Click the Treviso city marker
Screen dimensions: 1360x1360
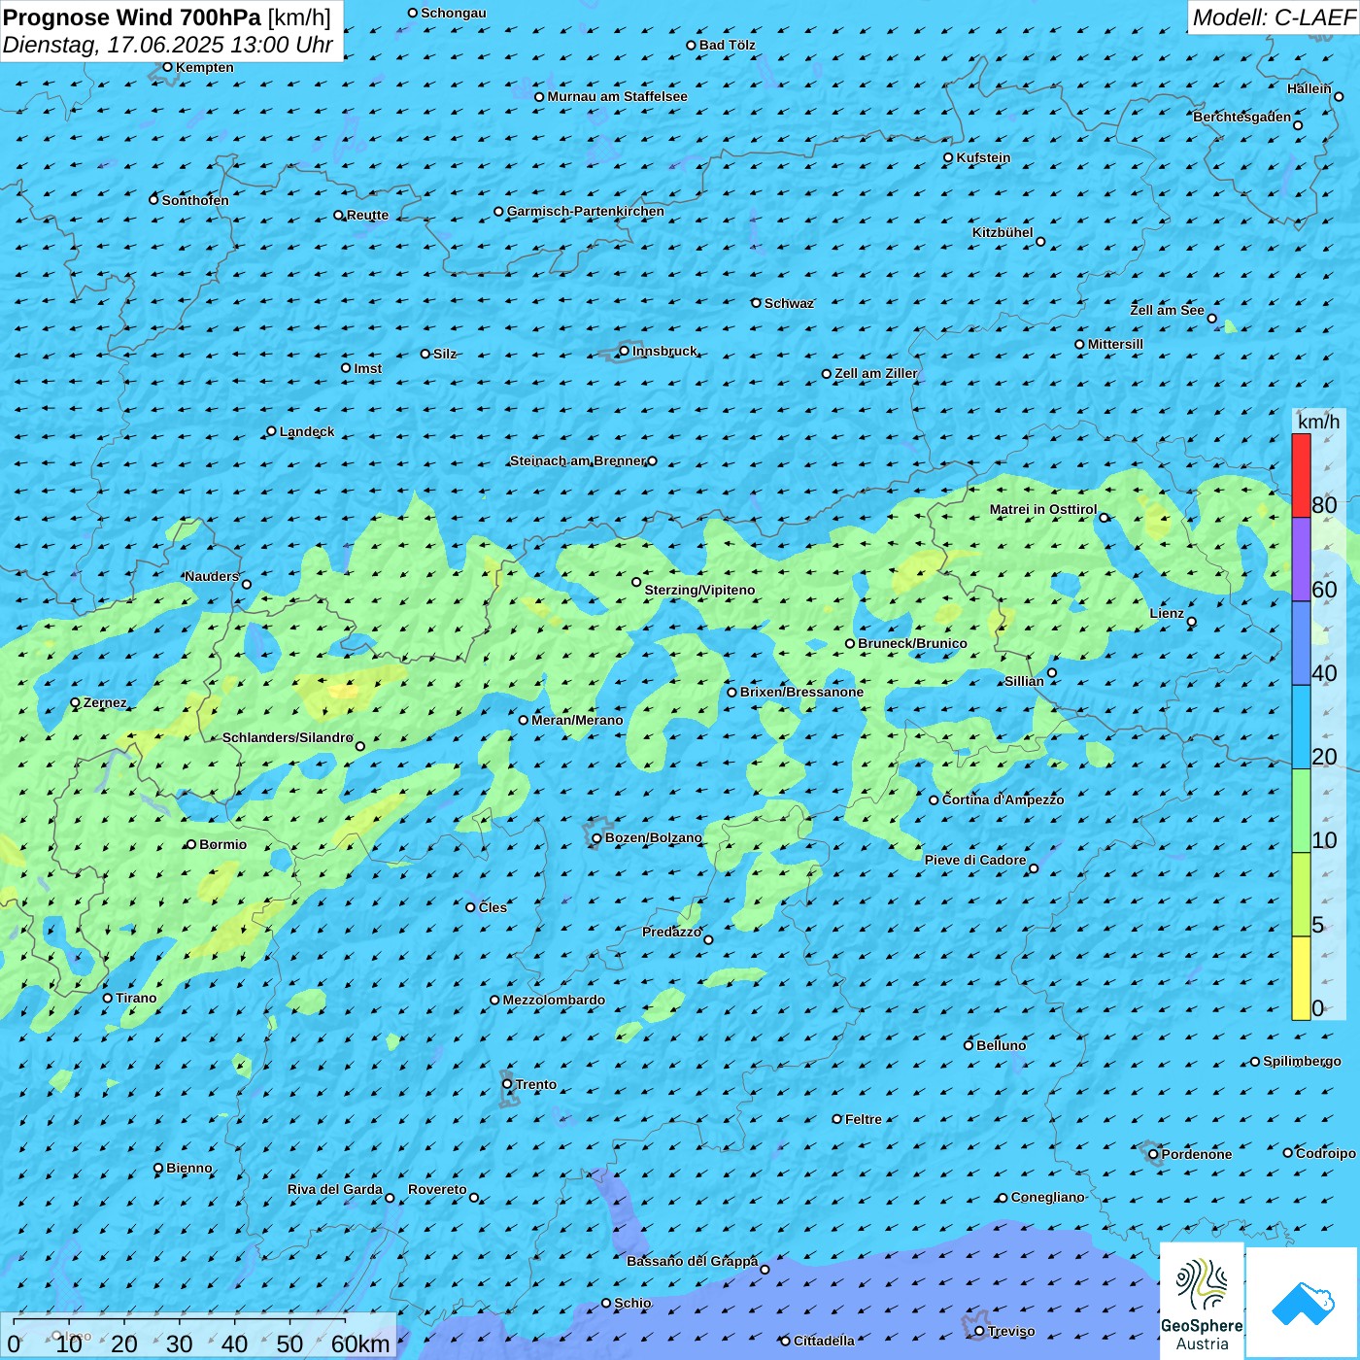pos(979,1331)
